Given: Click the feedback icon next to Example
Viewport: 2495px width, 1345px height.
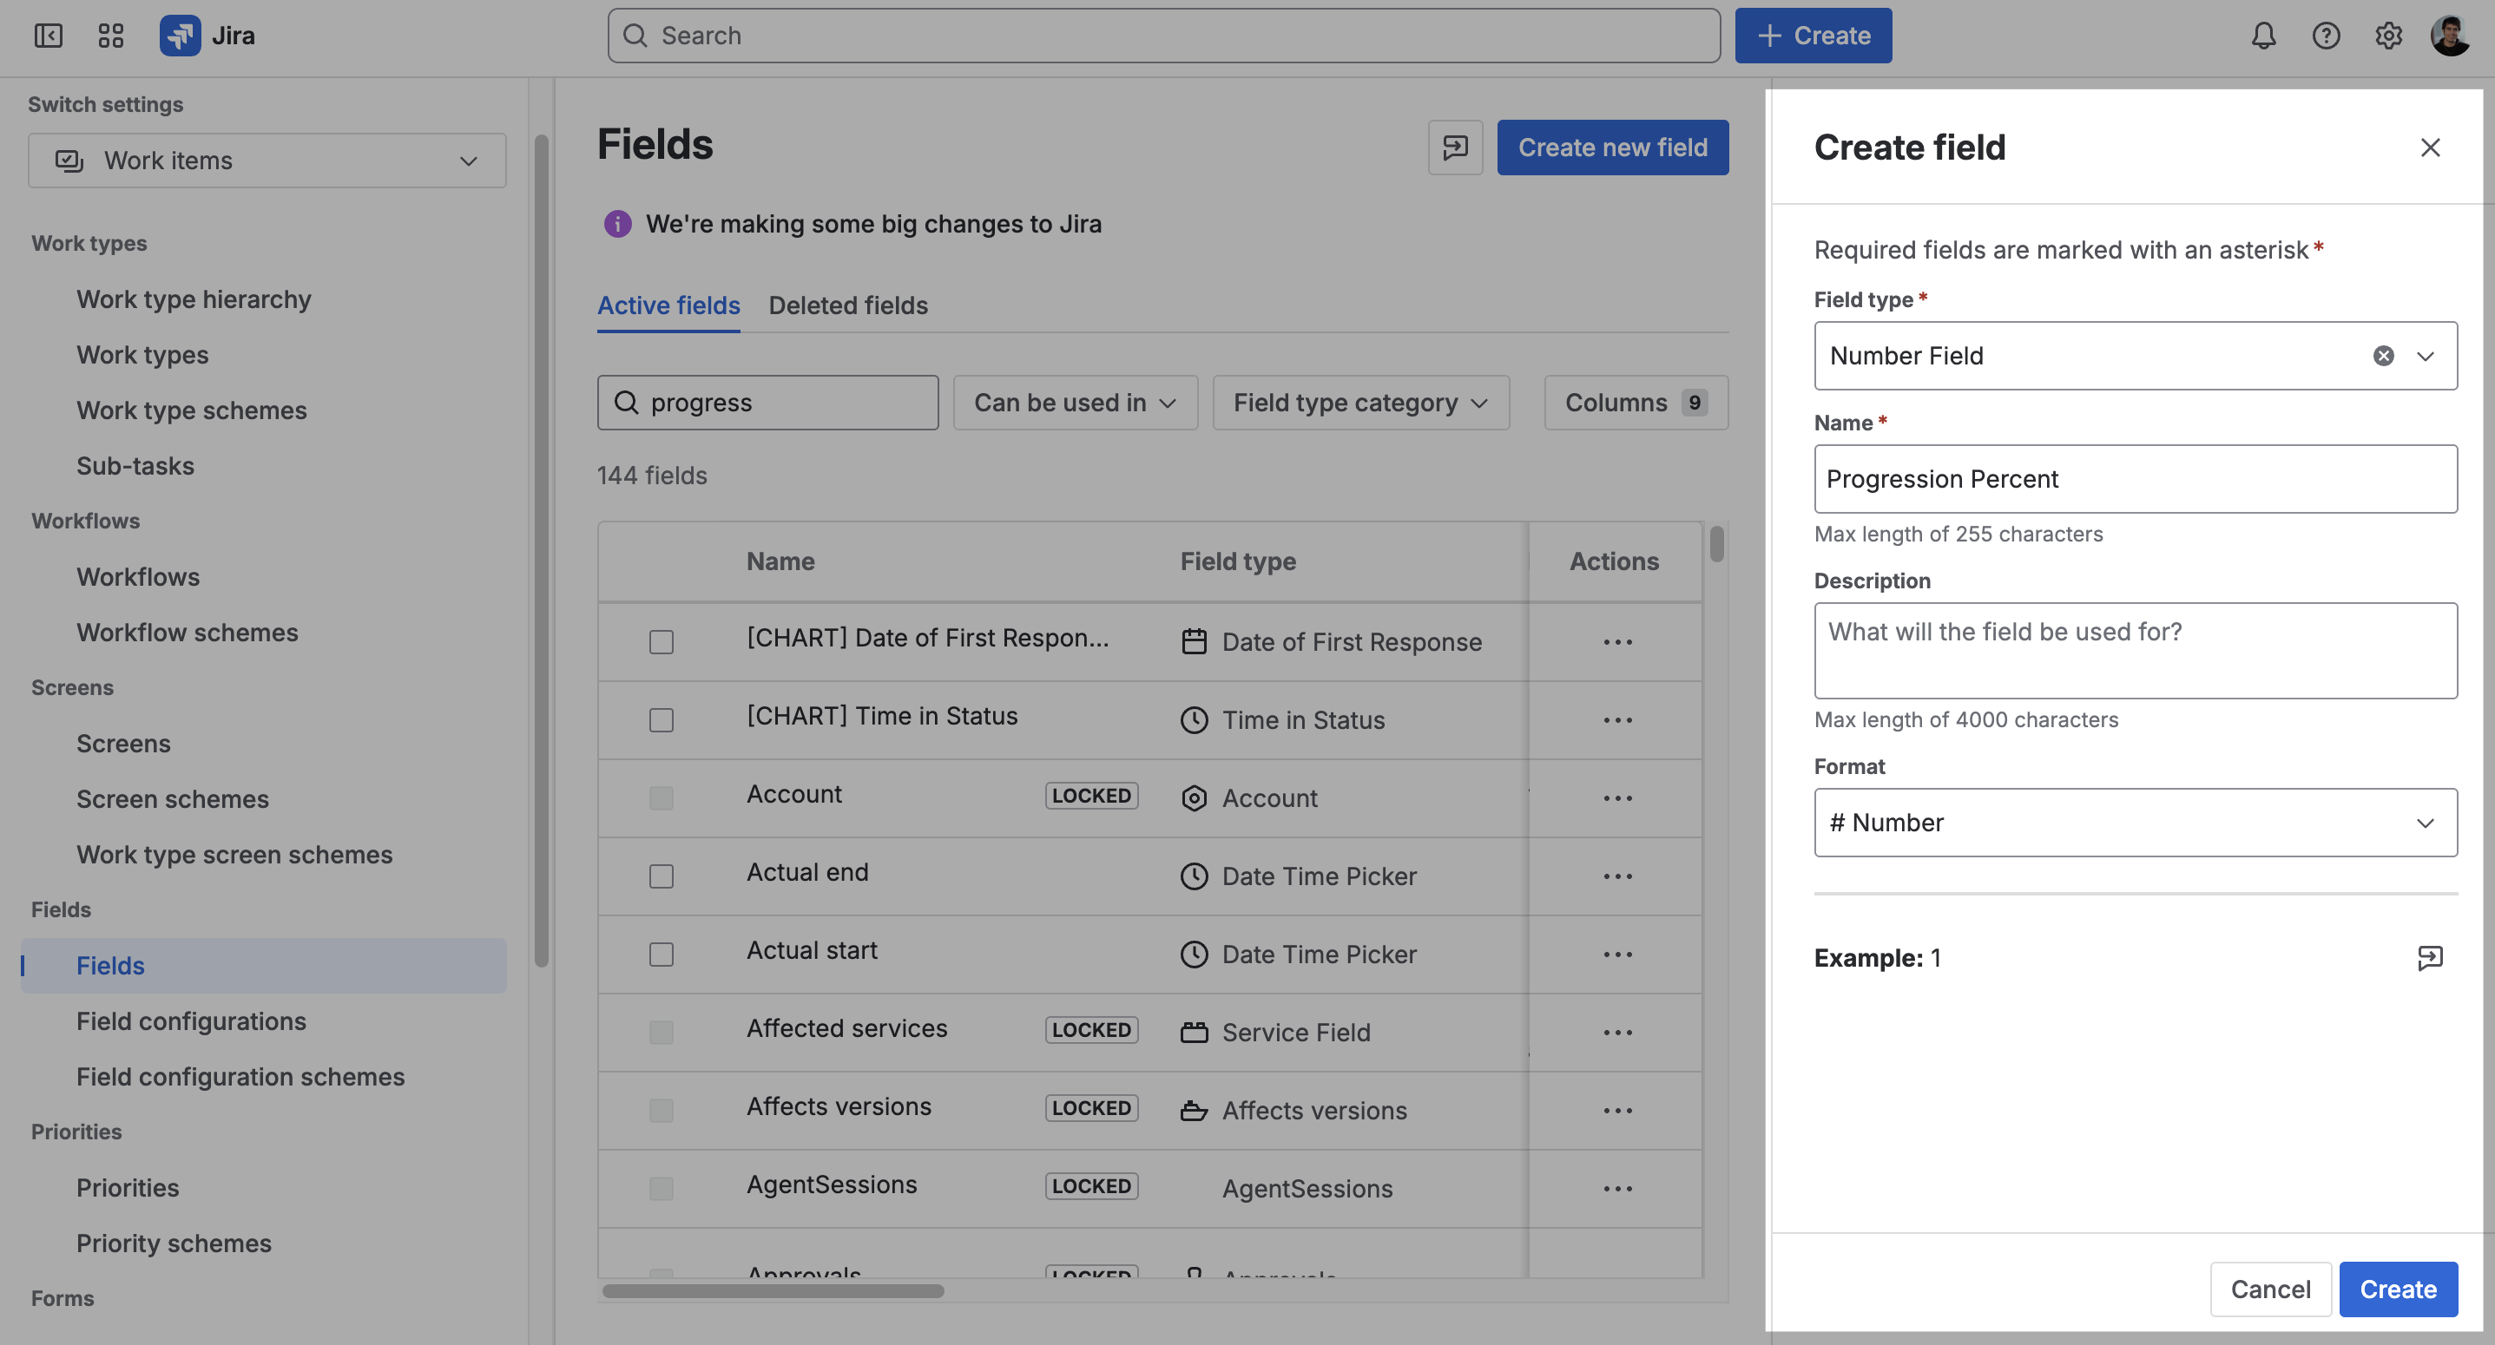Looking at the screenshot, I should [x=2429, y=958].
